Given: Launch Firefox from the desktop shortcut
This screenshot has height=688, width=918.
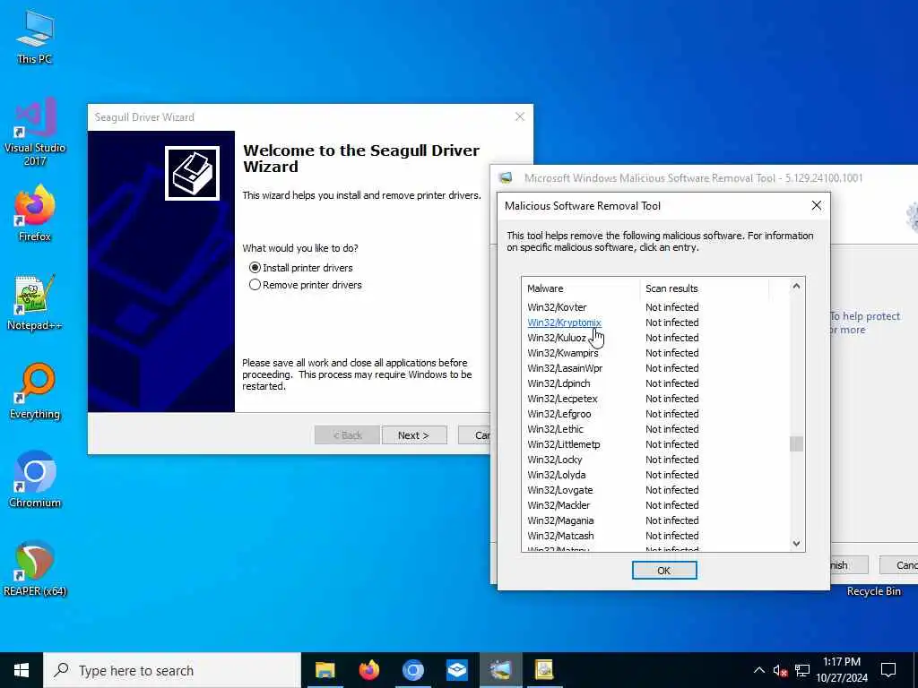Looking at the screenshot, I should [x=35, y=213].
